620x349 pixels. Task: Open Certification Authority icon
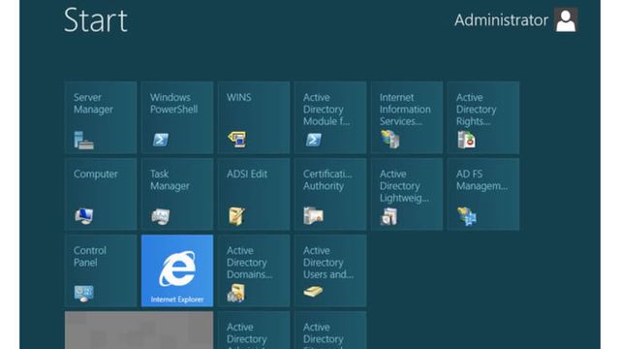[x=314, y=216]
